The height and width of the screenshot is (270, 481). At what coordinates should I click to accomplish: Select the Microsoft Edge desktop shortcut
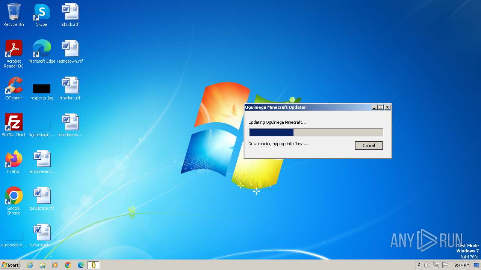(x=42, y=52)
